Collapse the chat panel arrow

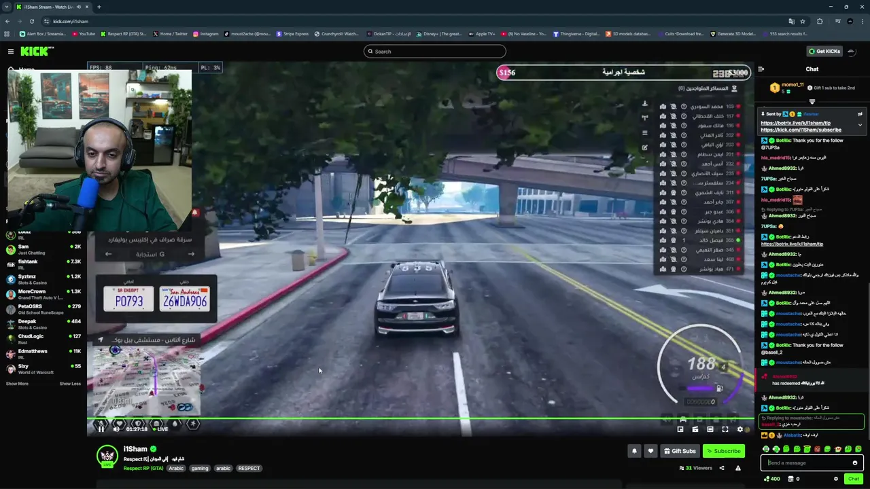pyautogui.click(x=761, y=69)
